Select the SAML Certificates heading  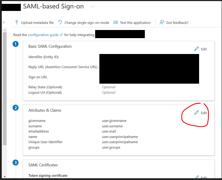[43, 165]
